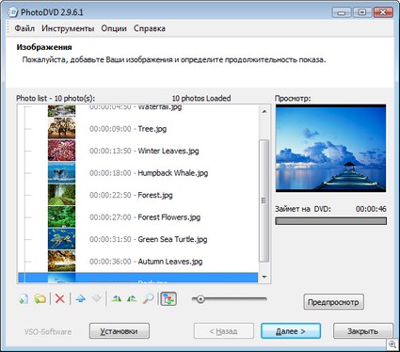
Task: Click the Закрыть button
Action: pos(363,331)
